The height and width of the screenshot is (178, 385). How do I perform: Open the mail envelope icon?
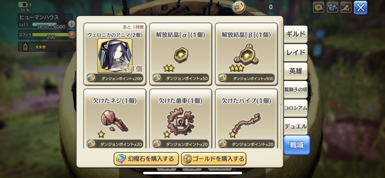319,7
